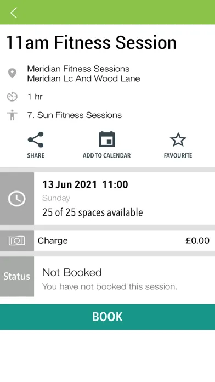Tap the 11am Fitness Session title

91,43
